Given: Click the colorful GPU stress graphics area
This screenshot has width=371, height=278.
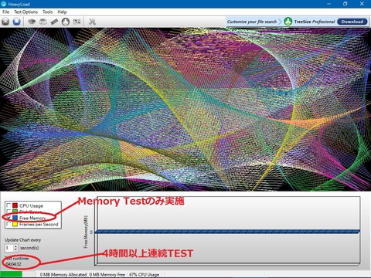Looking at the screenshot, I should pos(185,110).
